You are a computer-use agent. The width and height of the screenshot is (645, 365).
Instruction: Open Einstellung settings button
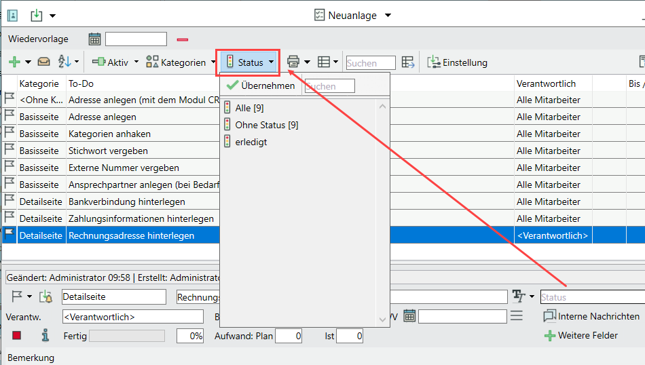[458, 62]
